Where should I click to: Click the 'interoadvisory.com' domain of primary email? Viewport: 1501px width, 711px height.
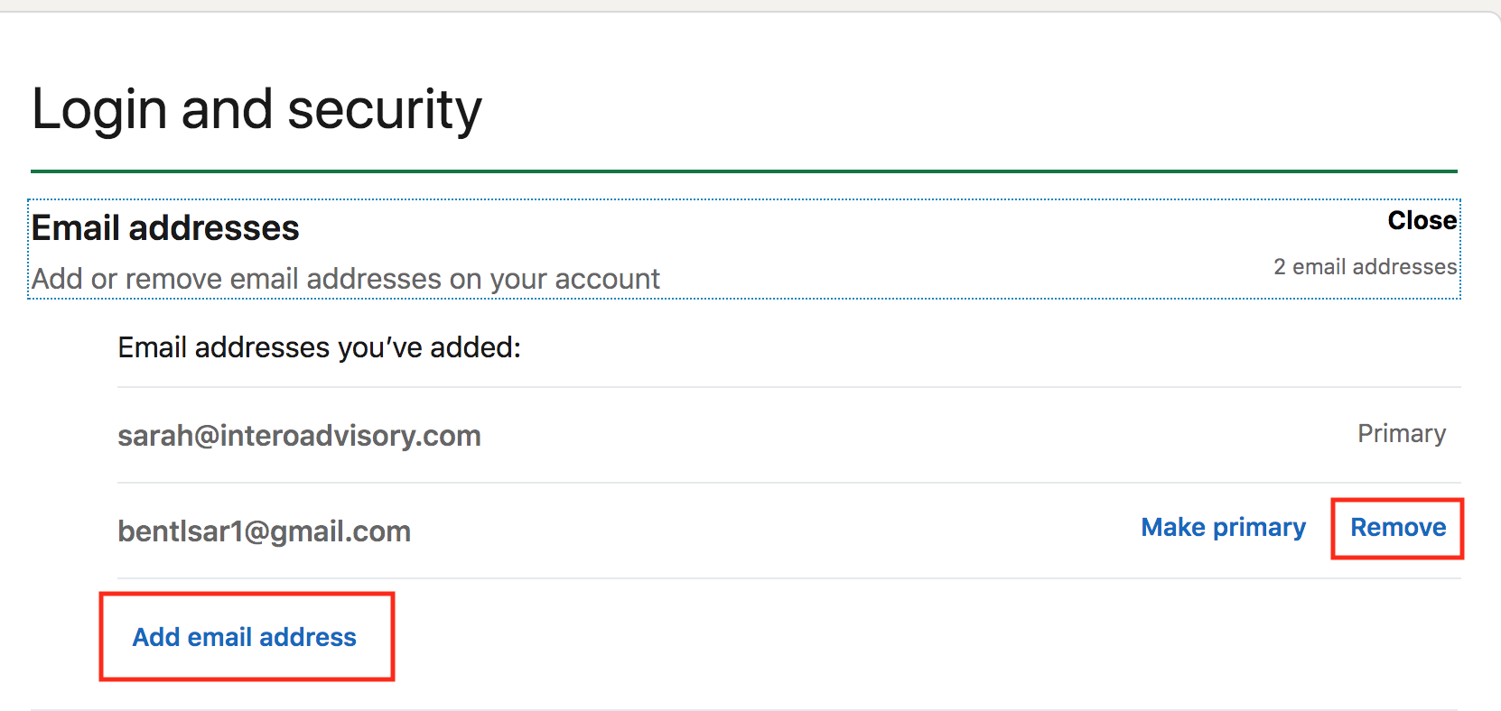(x=350, y=436)
